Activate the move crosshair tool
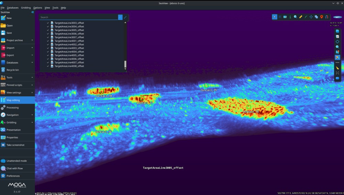This screenshot has width=344, height=195. coord(311,17)
